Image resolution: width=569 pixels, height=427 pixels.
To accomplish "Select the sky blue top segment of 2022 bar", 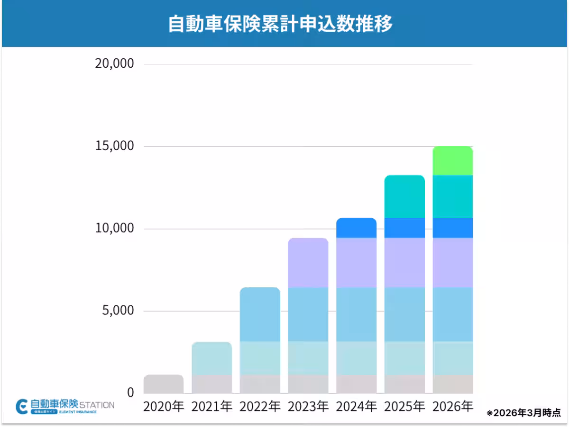I will click(x=260, y=314).
